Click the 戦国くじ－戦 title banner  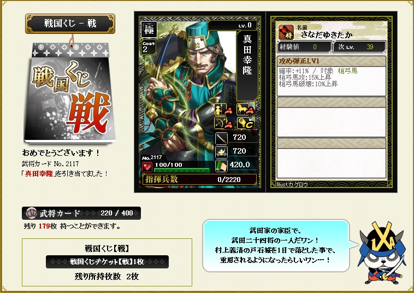click(70, 24)
